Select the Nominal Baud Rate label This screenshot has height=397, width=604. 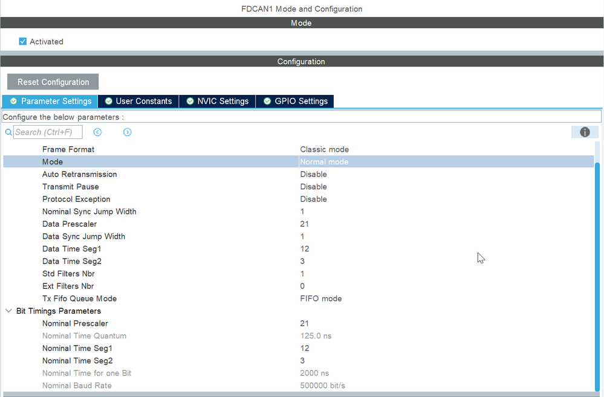[x=77, y=386]
